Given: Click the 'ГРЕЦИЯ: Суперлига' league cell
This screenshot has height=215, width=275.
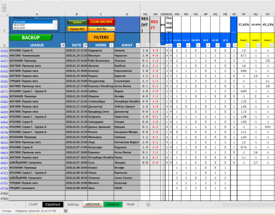Looking at the screenshot, I should pos(37,188).
